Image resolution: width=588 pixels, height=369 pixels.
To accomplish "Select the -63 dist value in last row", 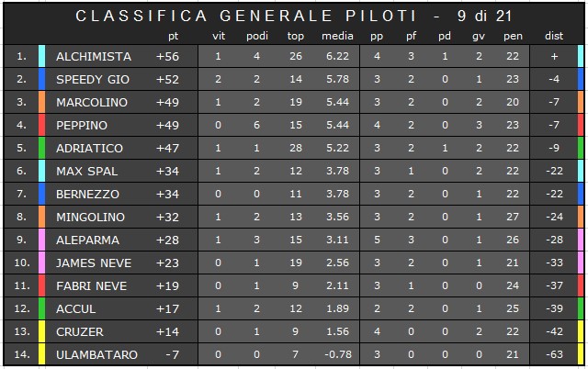I will [554, 354].
